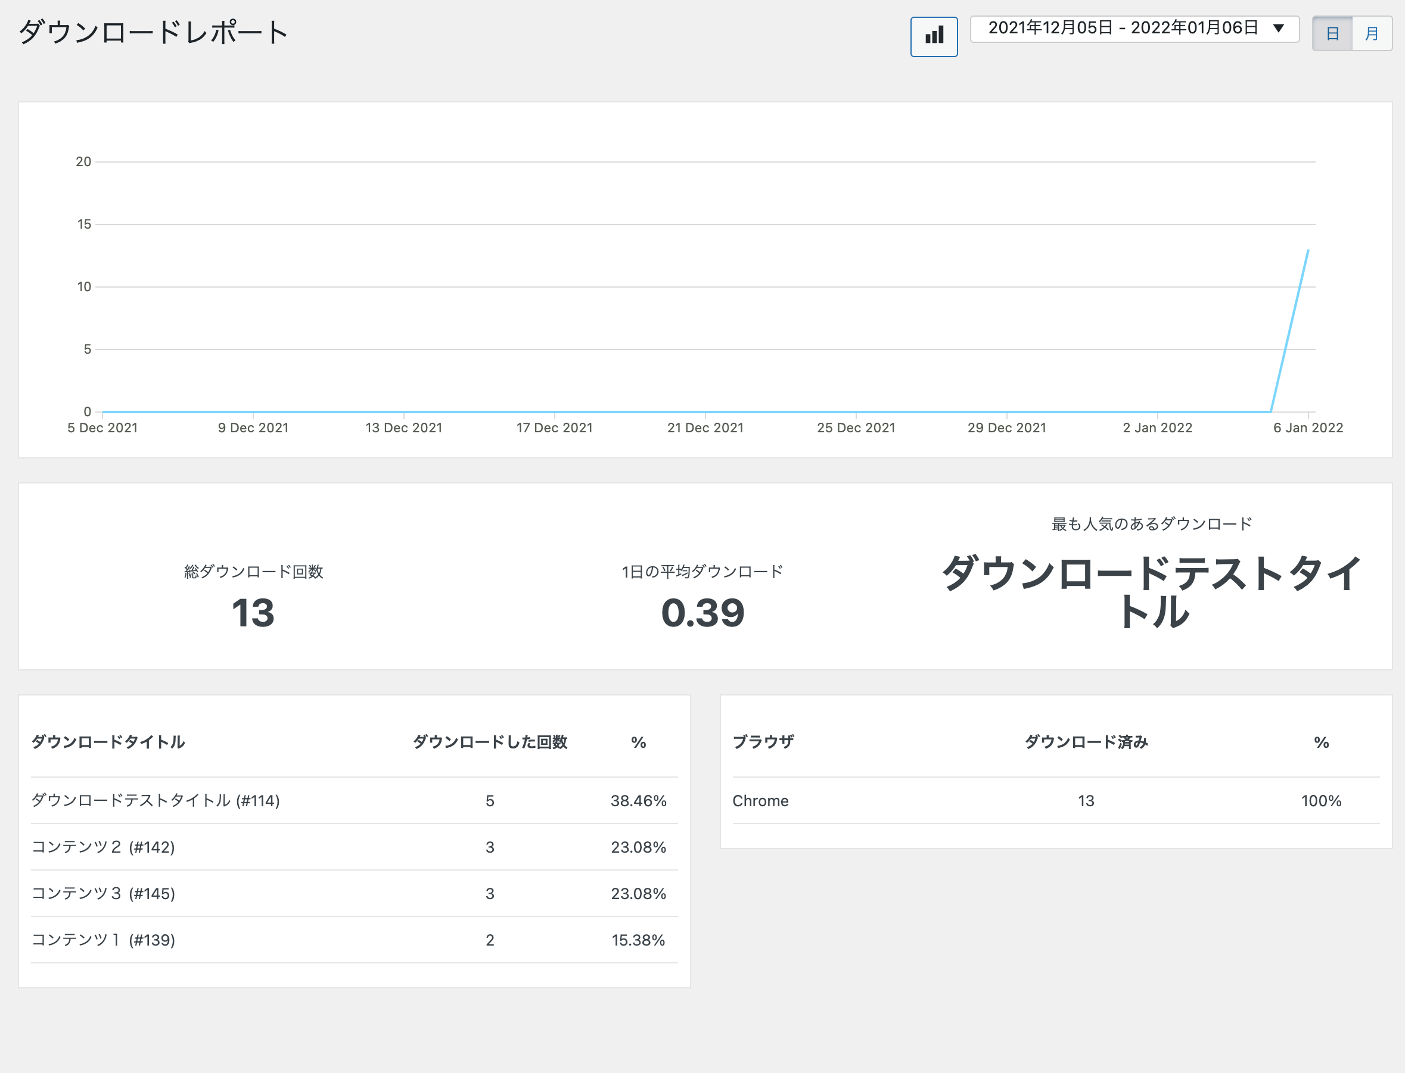Click the total downloads value 13
1405x1073 pixels.
click(253, 613)
